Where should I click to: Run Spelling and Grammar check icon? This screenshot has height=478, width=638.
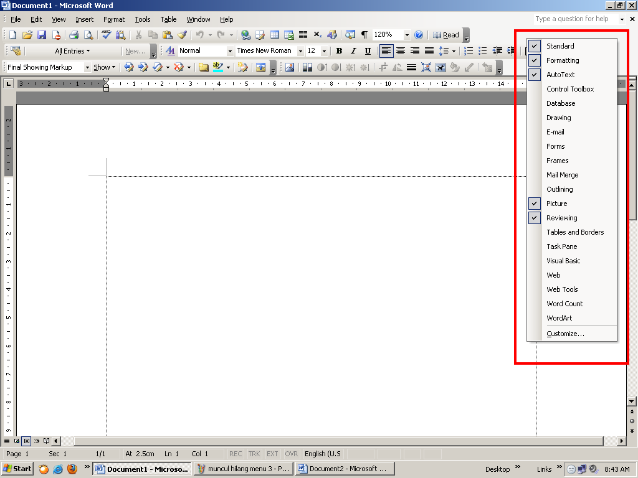[x=106, y=35]
